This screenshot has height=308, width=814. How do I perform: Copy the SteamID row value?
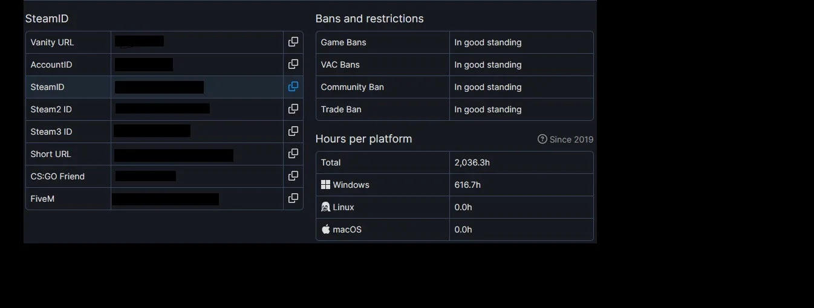coord(293,87)
